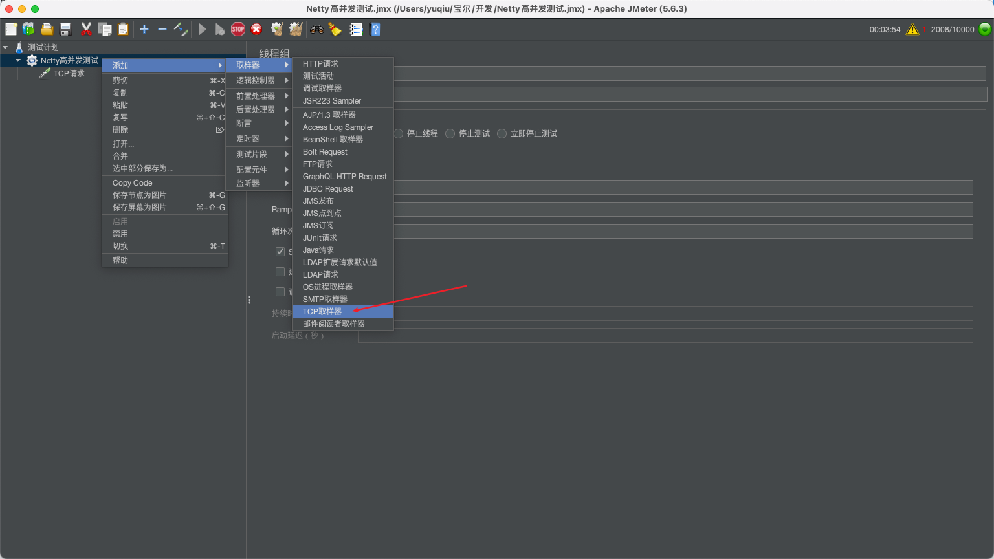
Task: Choose HTTP请求 from the sampler list
Action: pyautogui.click(x=343, y=63)
